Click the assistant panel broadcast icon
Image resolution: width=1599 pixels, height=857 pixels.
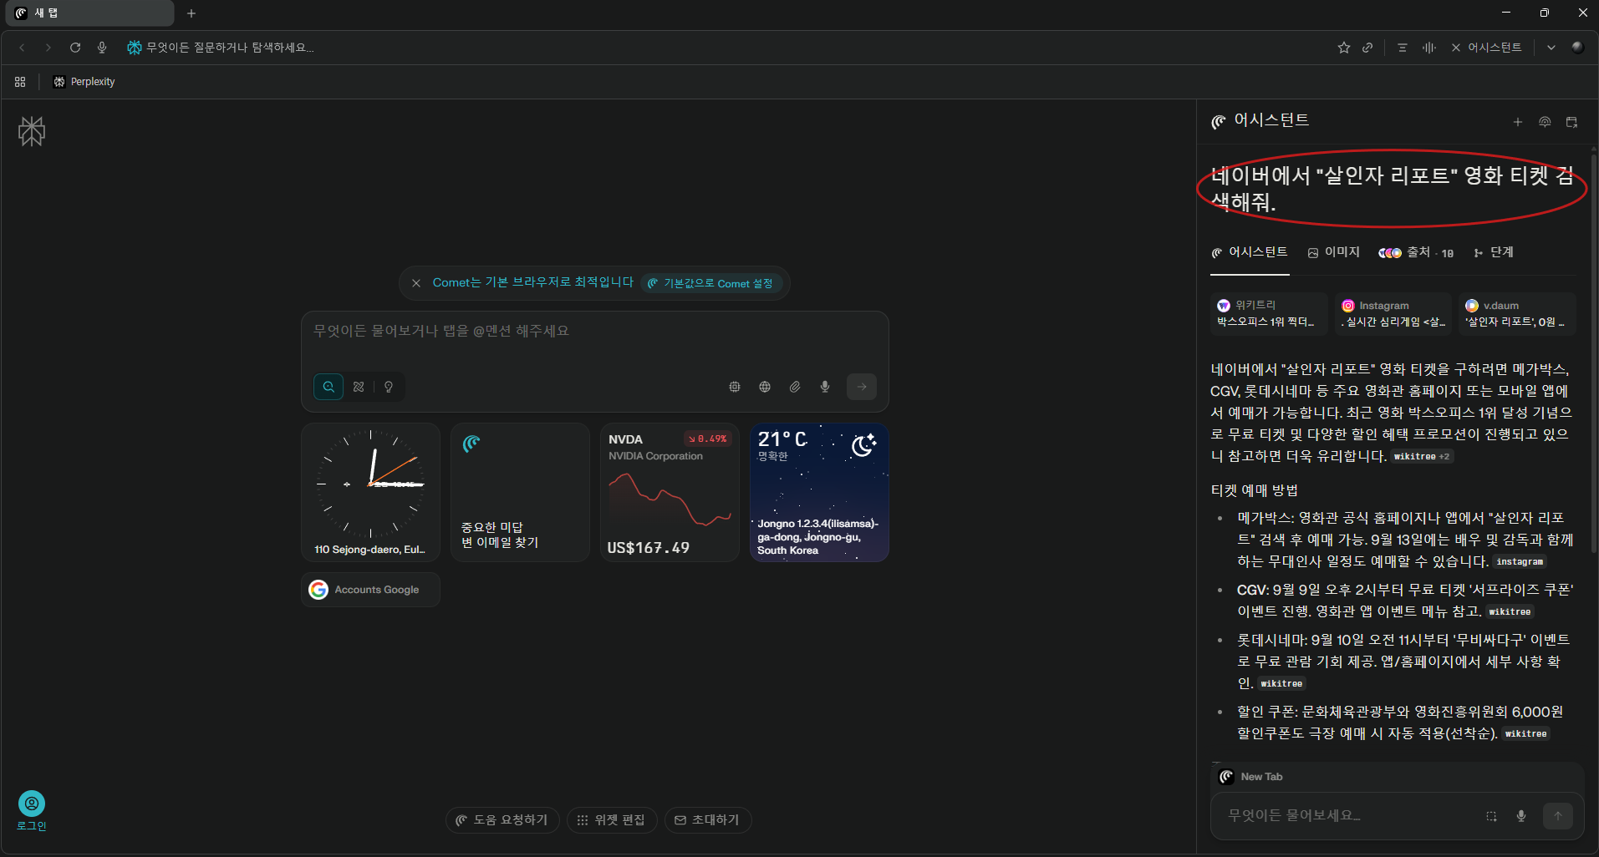[1545, 122]
